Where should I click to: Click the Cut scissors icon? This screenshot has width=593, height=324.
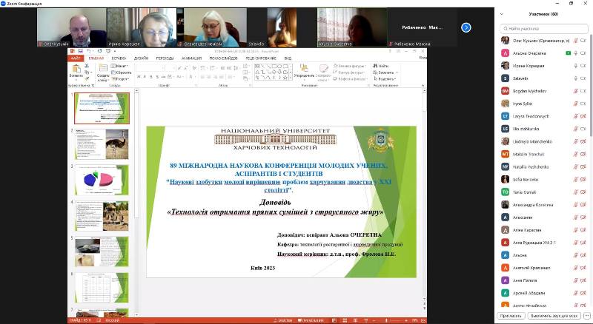click(87, 66)
